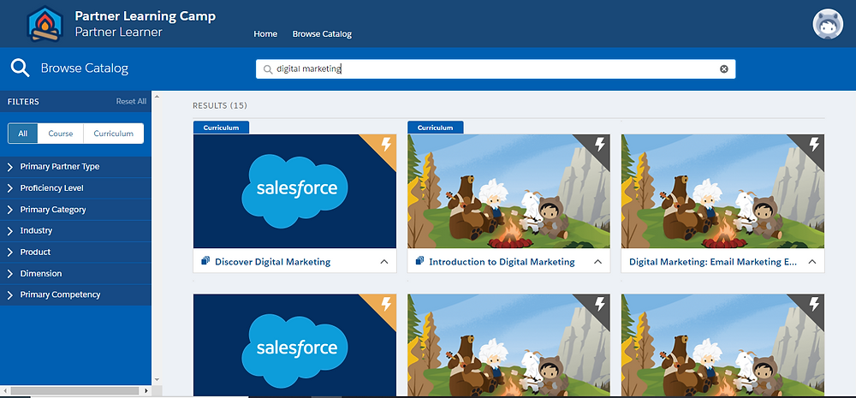The height and width of the screenshot is (398, 856).
Task: Click Email Marketing campfire thumbnail
Action: 722,191
